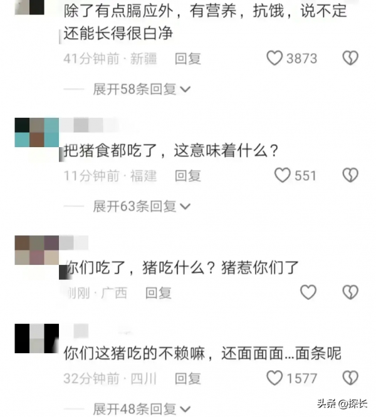
Task: Open avatar of the 你们吃了 commenter
Action: (37, 250)
